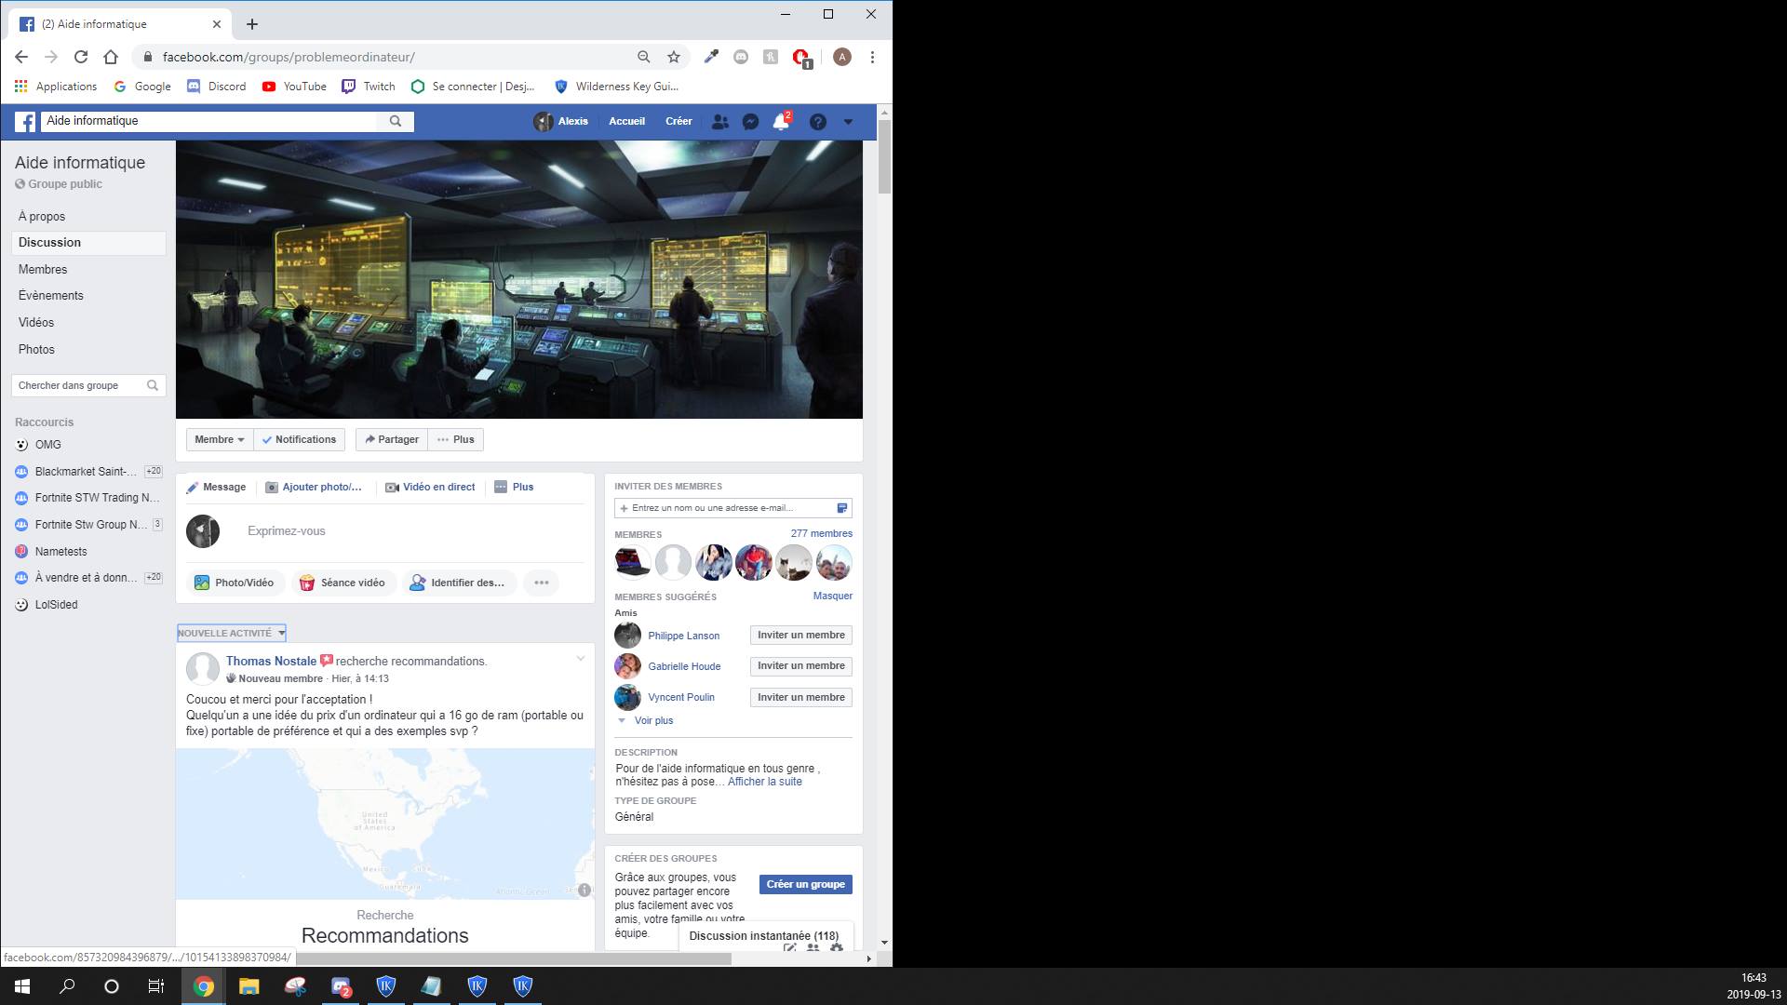Expand the description with Afficher la suite

[x=764, y=782]
